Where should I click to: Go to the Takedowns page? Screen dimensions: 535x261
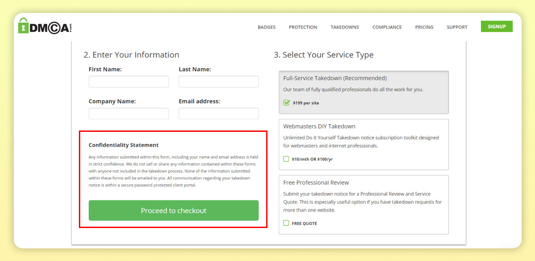click(x=345, y=27)
